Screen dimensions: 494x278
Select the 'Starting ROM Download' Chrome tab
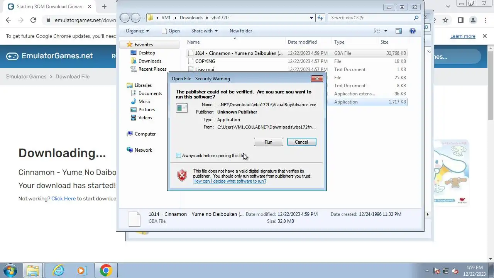coord(49,7)
